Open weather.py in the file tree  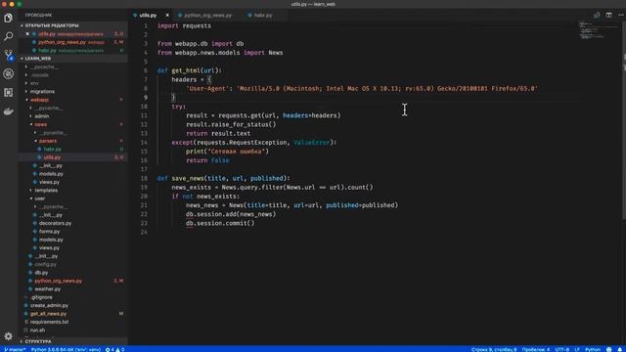[x=47, y=289]
